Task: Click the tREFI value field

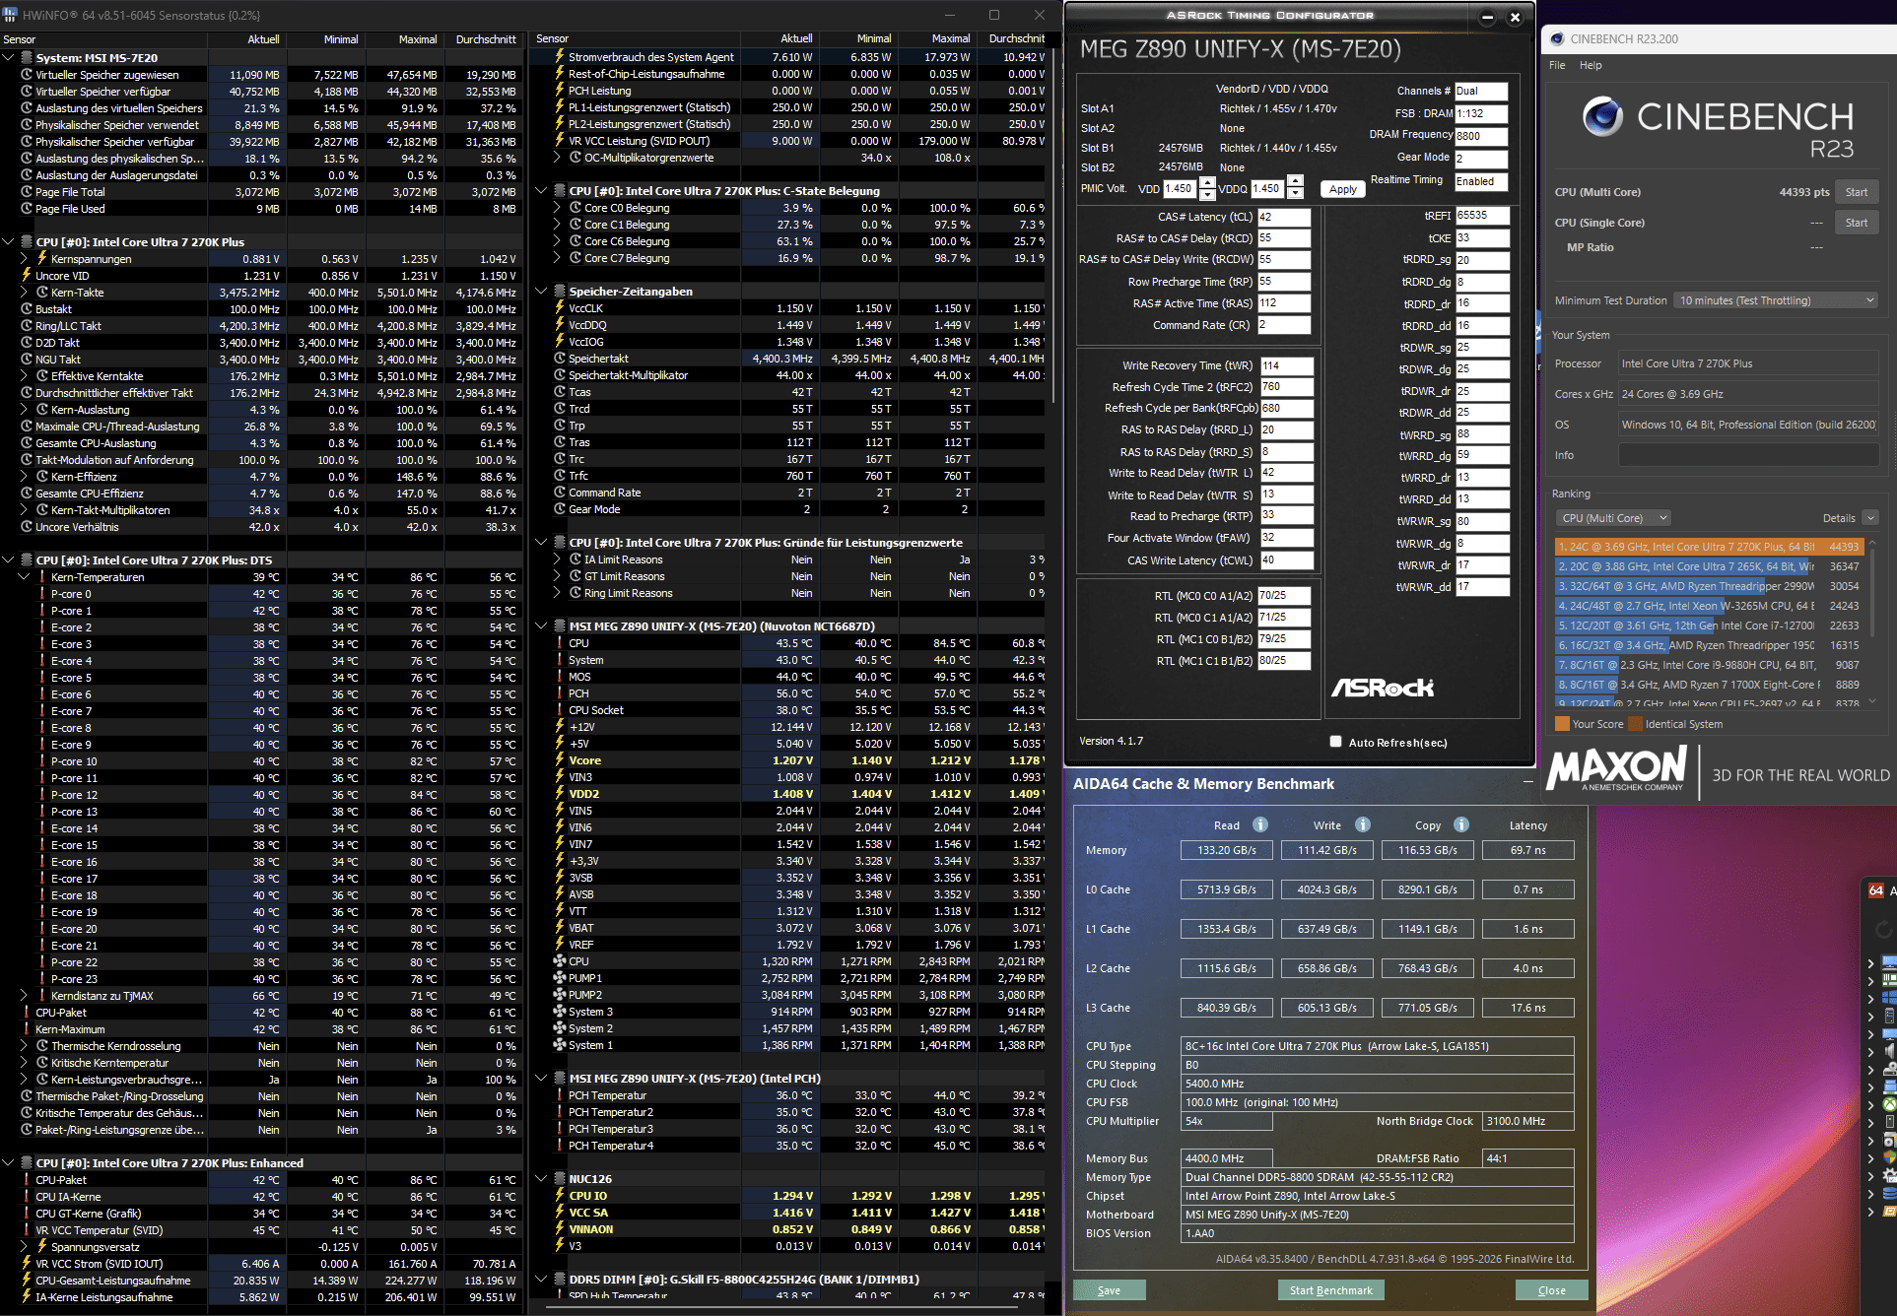Action: (1482, 216)
